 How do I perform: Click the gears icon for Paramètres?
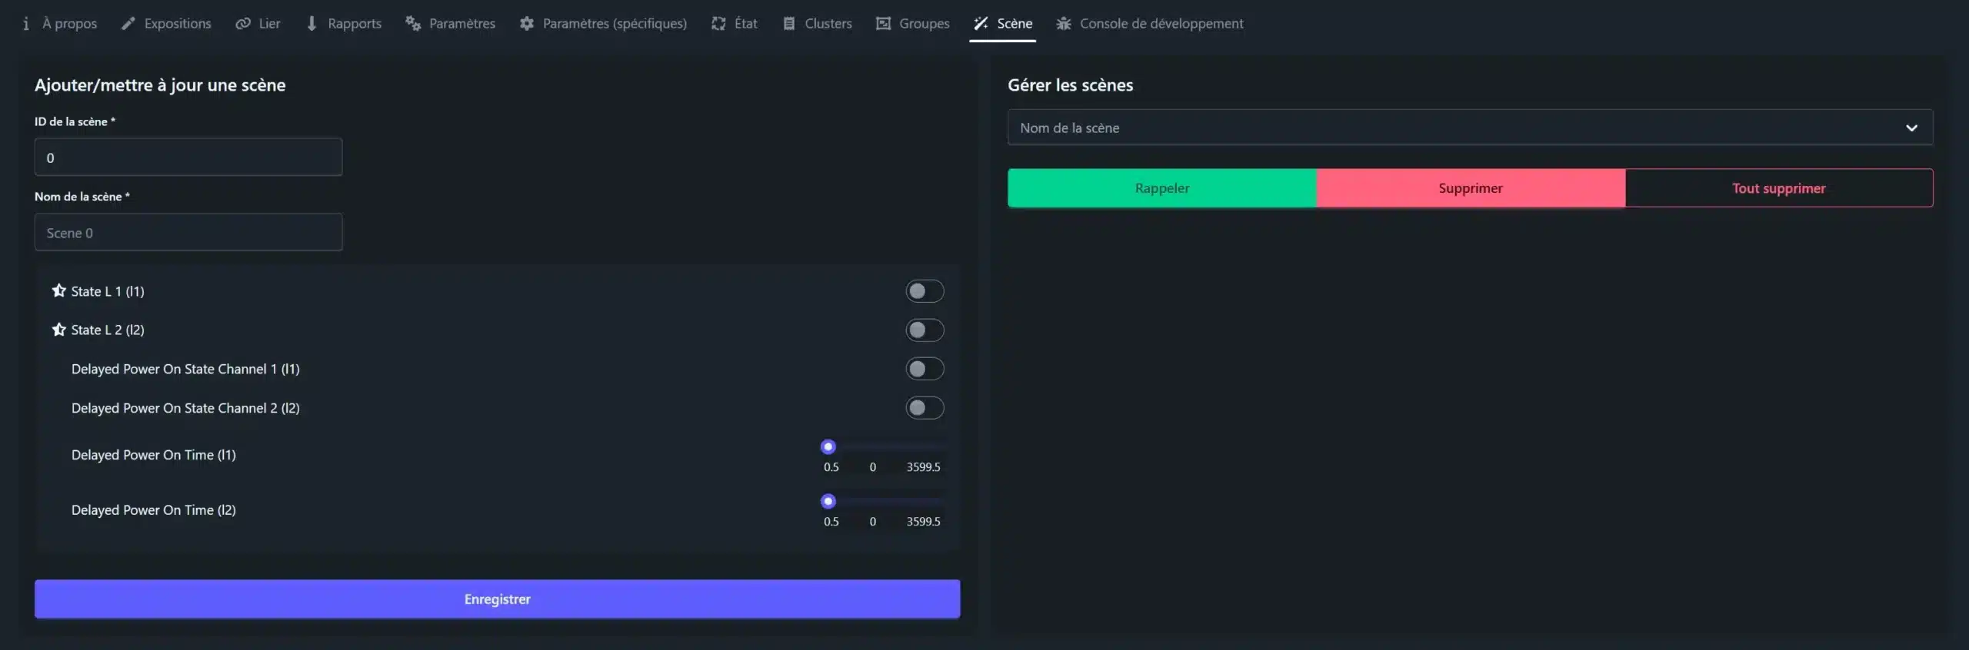point(413,24)
